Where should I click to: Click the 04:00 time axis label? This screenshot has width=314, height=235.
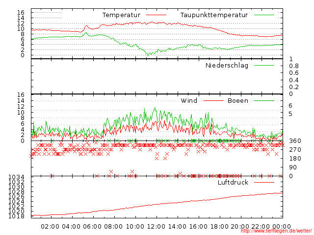pos(71,227)
